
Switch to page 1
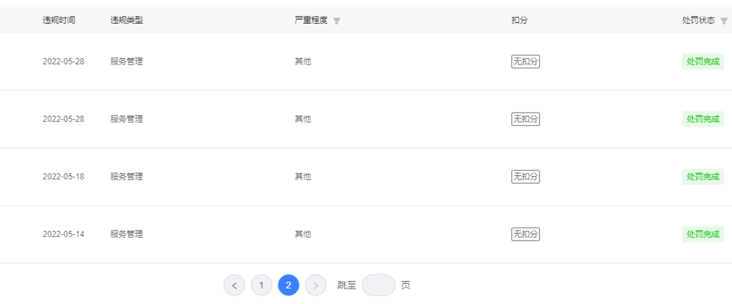pyautogui.click(x=261, y=285)
